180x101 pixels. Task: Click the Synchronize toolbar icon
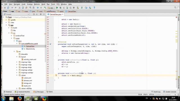[x=8, y=8]
